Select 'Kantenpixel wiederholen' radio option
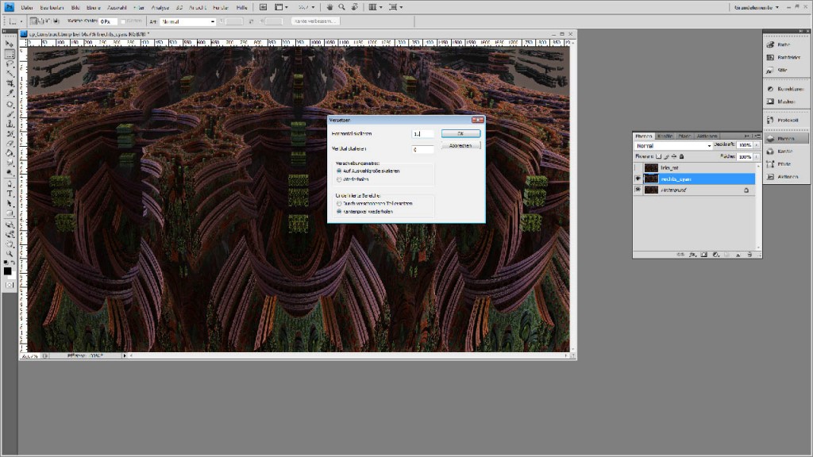This screenshot has width=813, height=457. click(339, 212)
